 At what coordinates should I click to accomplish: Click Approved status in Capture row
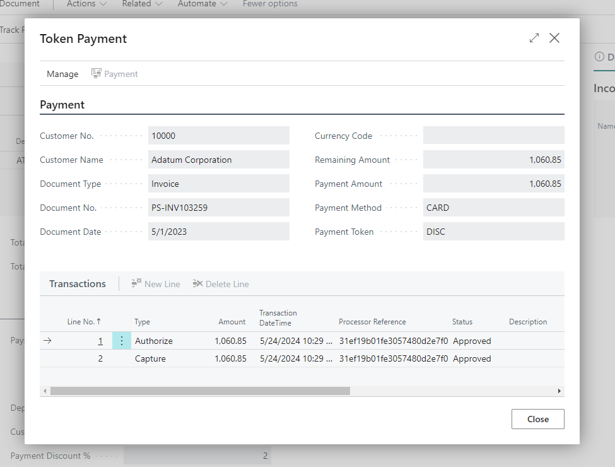tap(472, 358)
